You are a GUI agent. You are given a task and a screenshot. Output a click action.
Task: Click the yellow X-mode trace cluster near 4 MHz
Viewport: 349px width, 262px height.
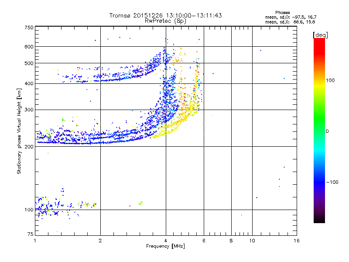click(169, 128)
